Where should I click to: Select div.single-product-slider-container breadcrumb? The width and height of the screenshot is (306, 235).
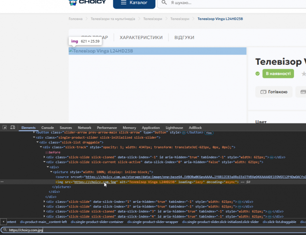coord(97,222)
